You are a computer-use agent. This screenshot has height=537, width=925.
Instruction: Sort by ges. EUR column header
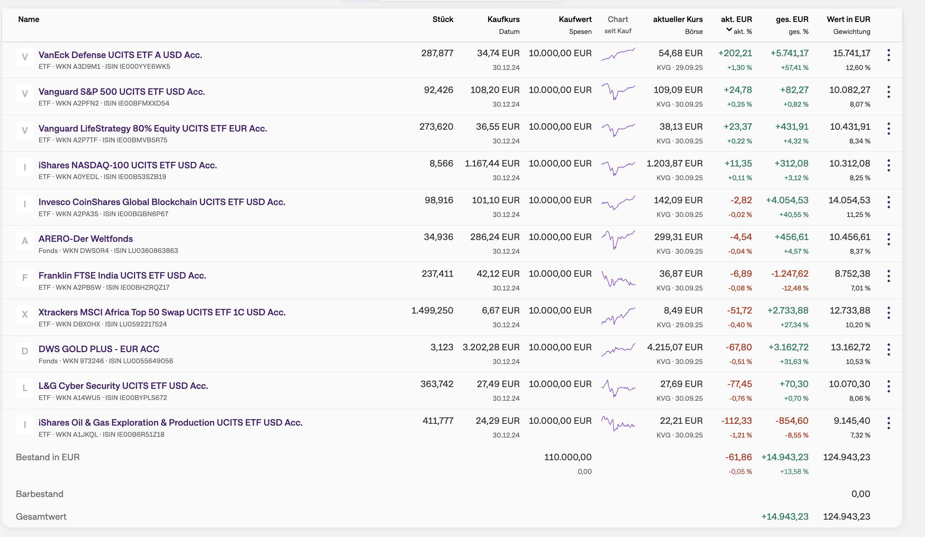pos(792,19)
